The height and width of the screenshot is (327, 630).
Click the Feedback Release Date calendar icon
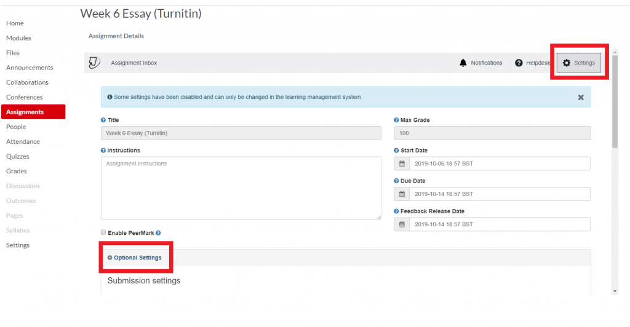point(402,224)
